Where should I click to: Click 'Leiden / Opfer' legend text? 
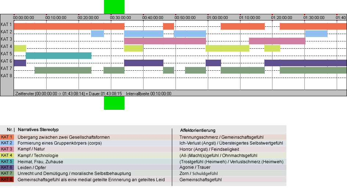32,168
